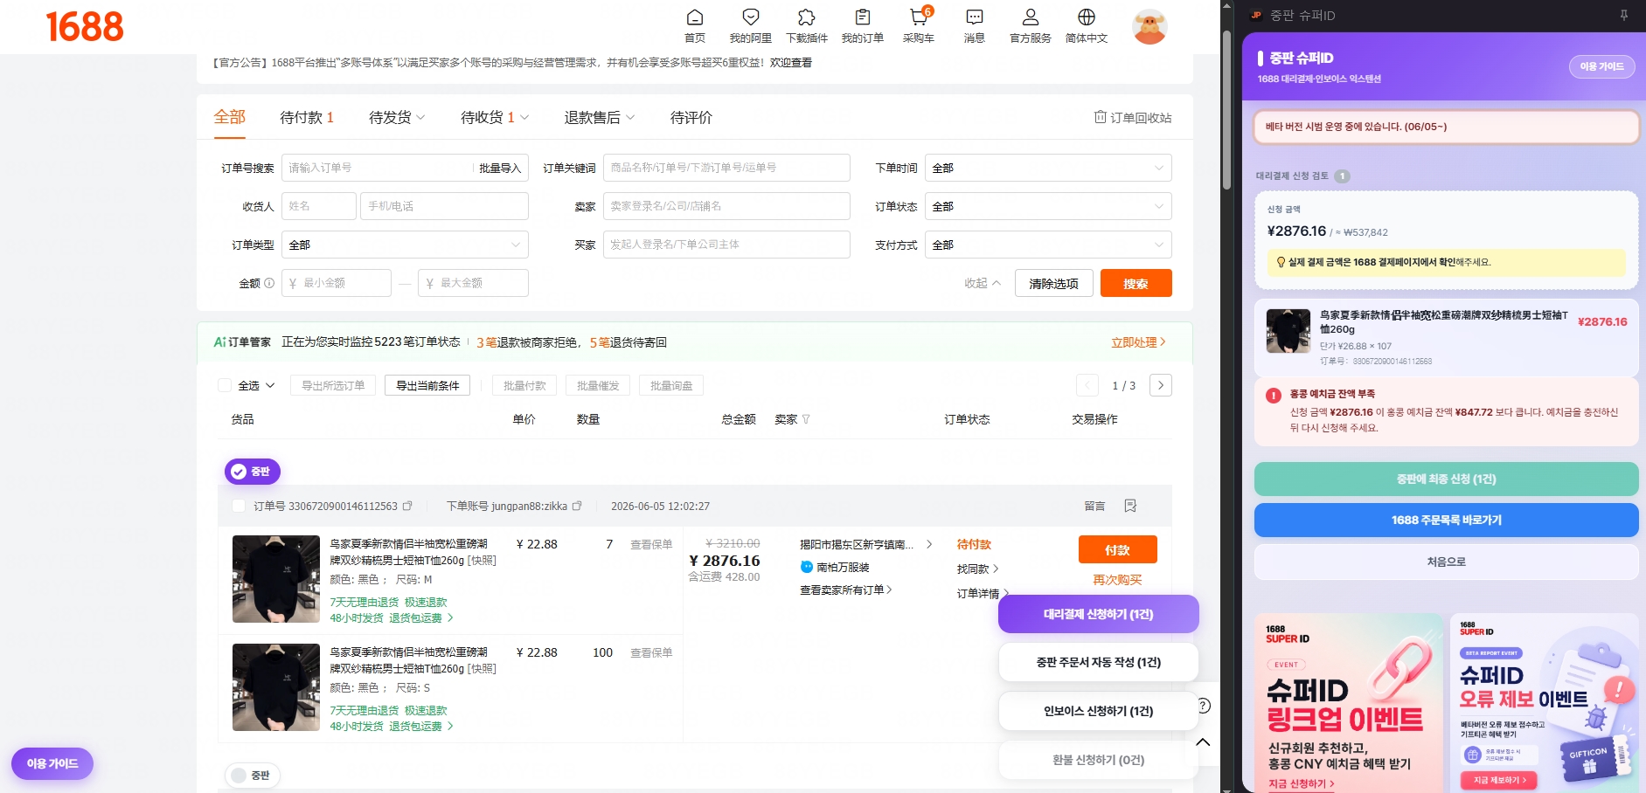This screenshot has height=793, width=1646.
Task: Click the 卖家 column filter icon
Action: (x=806, y=419)
